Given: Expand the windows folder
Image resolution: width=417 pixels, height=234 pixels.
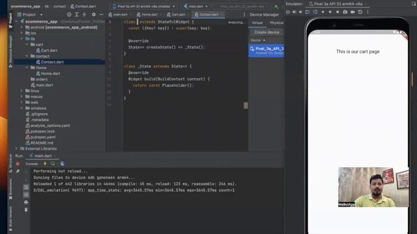Looking at the screenshot, I should coord(22,109).
